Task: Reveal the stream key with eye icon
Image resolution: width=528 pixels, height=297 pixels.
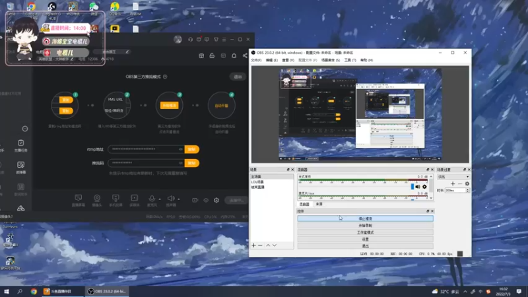Action: 180,163
